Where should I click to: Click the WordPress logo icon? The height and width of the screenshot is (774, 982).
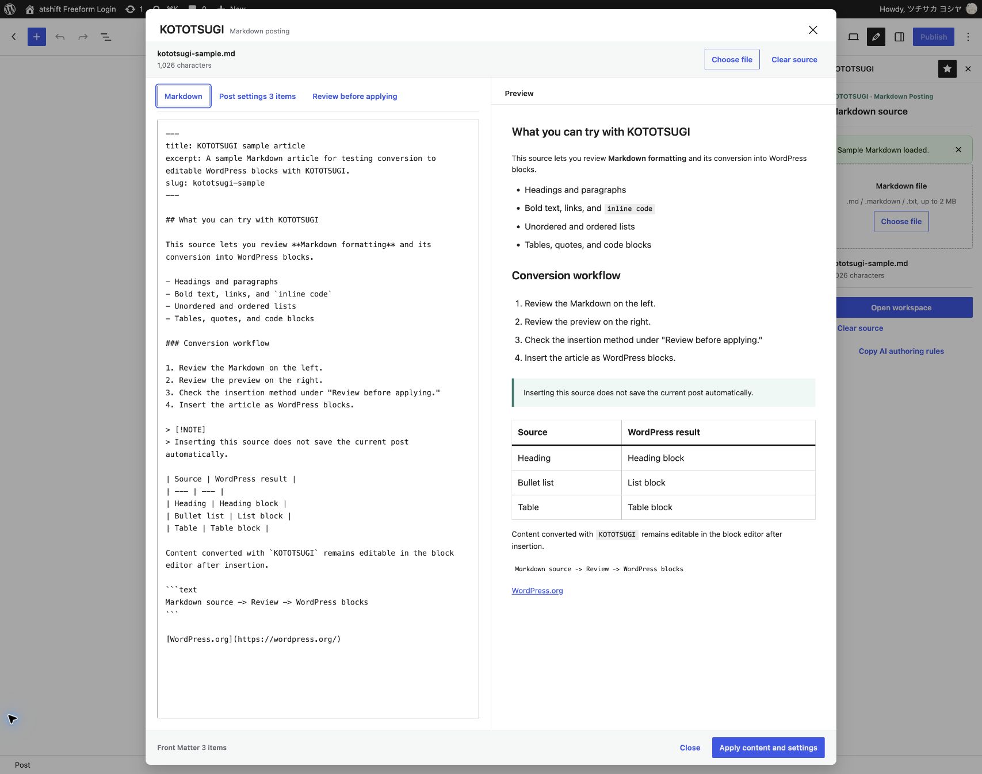click(10, 9)
